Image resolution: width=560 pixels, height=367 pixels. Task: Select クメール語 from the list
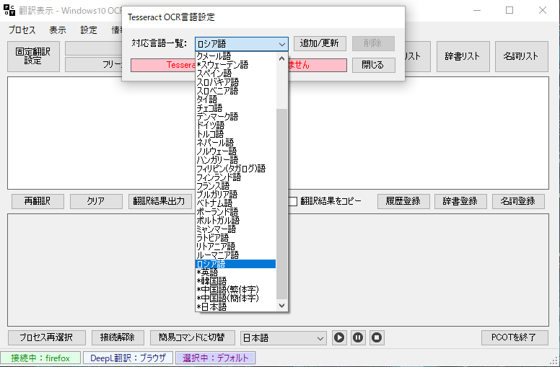click(236, 56)
